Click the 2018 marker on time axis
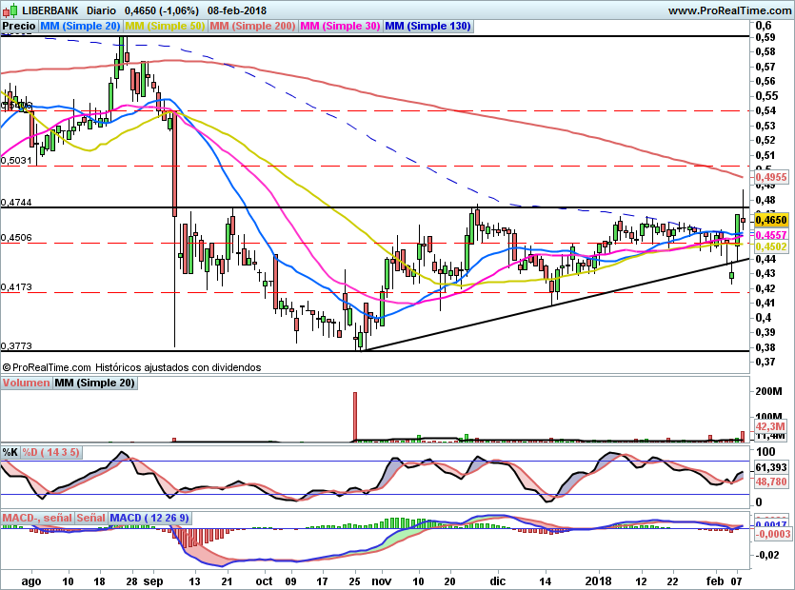The height and width of the screenshot is (590, 795). click(598, 580)
